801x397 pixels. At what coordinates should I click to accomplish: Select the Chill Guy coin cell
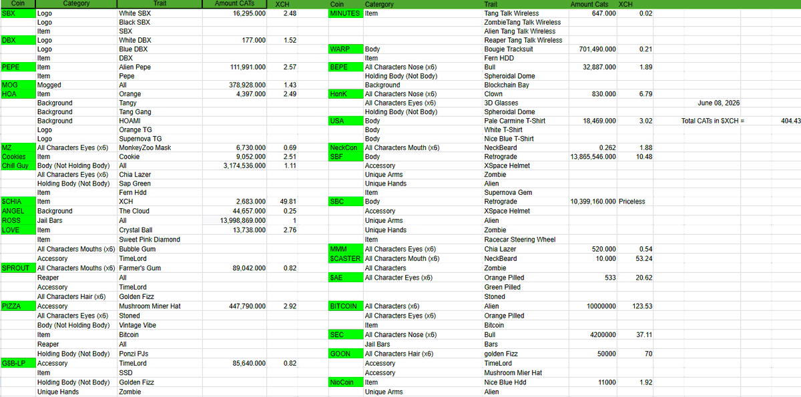[x=18, y=165]
